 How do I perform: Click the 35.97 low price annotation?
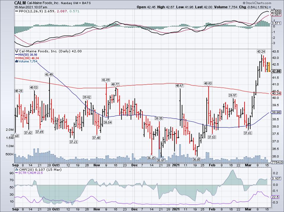(161, 160)
